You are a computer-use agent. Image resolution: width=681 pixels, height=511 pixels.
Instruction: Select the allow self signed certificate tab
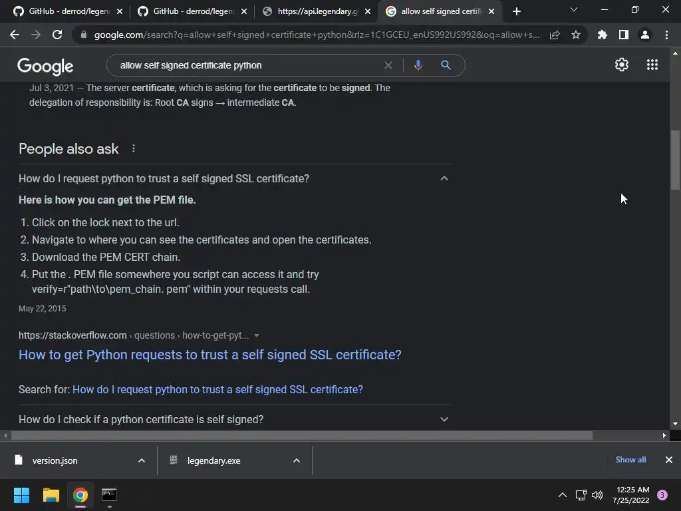pos(440,11)
